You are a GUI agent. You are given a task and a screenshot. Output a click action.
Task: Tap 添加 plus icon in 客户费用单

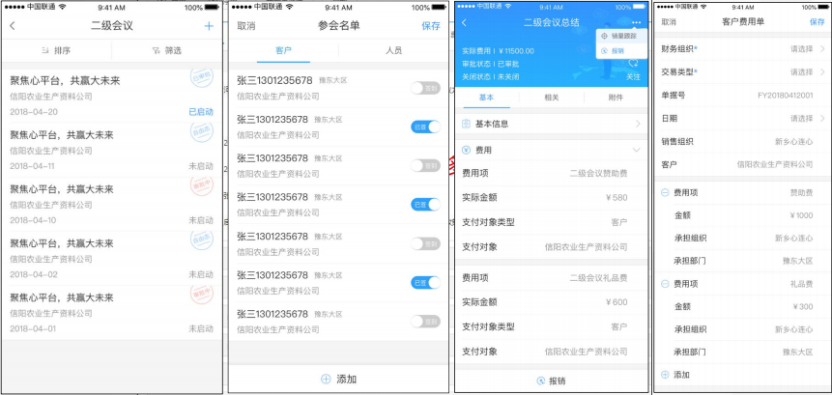(664, 375)
